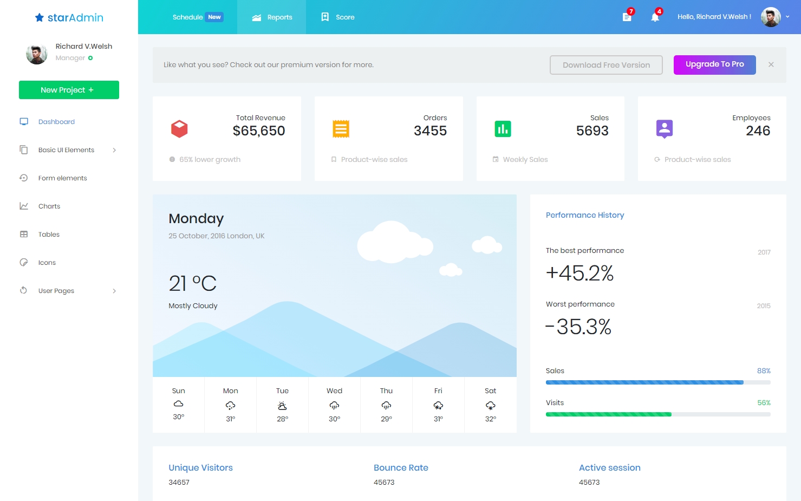Click the purple Employees person icon
The width and height of the screenshot is (801, 501).
pyautogui.click(x=664, y=129)
